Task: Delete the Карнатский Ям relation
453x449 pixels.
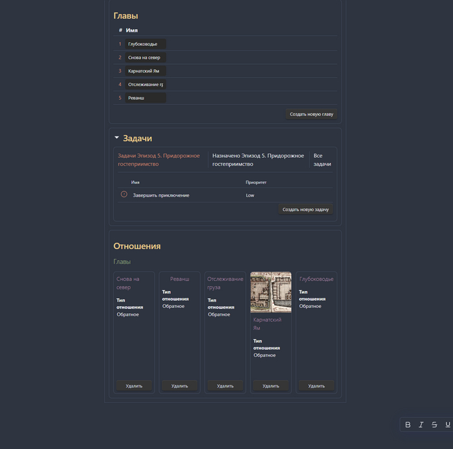Action: 271,386
